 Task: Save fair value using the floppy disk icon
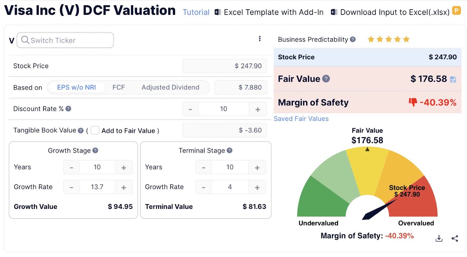click(453, 79)
